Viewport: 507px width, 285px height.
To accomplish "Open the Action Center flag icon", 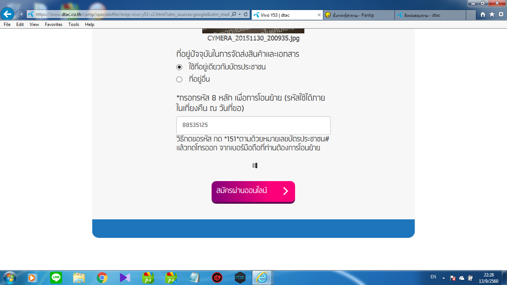I will pos(453,278).
